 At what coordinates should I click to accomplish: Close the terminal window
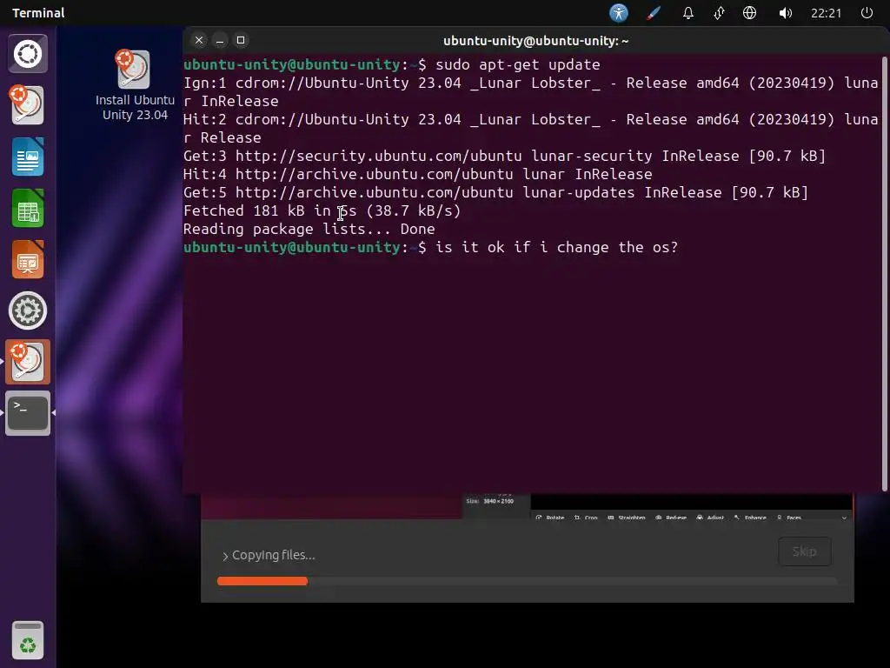click(199, 40)
